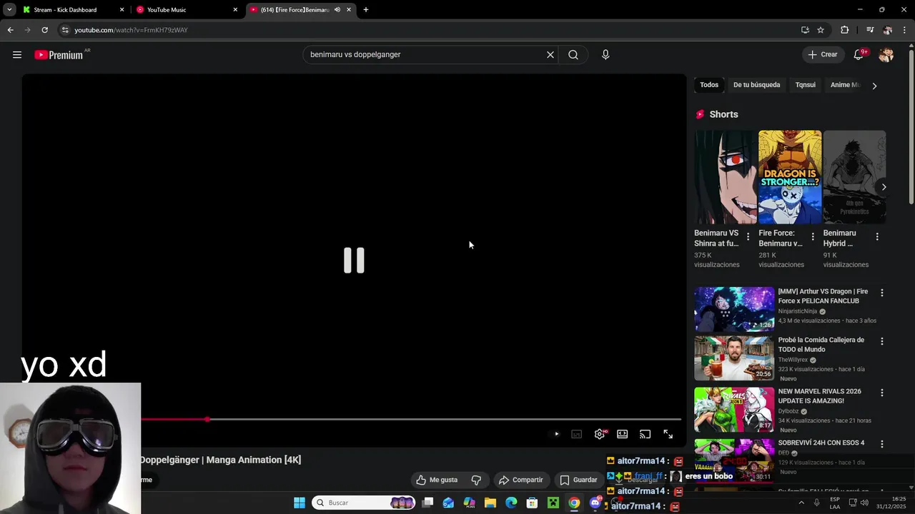The width and height of the screenshot is (915, 514).
Task: Go back in browser history
Action: click(10, 30)
